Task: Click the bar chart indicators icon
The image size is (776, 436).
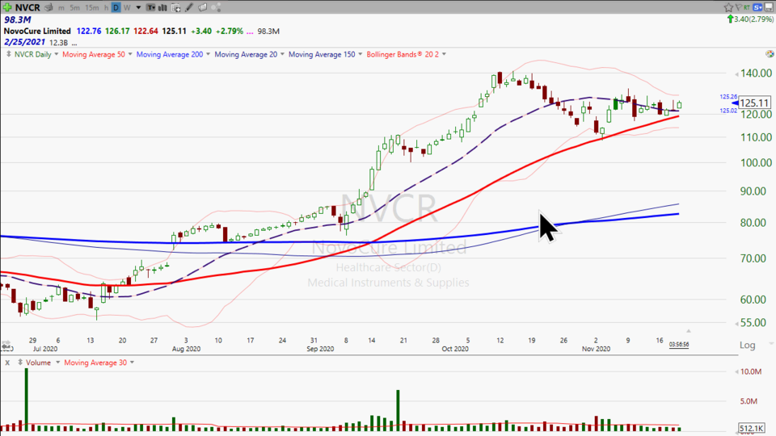Action: pyautogui.click(x=162, y=7)
